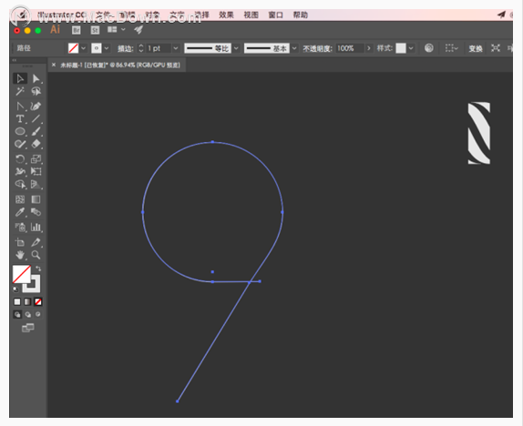Select the Rotate tool
The height and width of the screenshot is (426, 523).
(x=20, y=159)
